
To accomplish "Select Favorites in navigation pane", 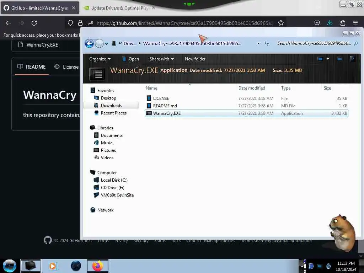I will [x=106, y=91].
